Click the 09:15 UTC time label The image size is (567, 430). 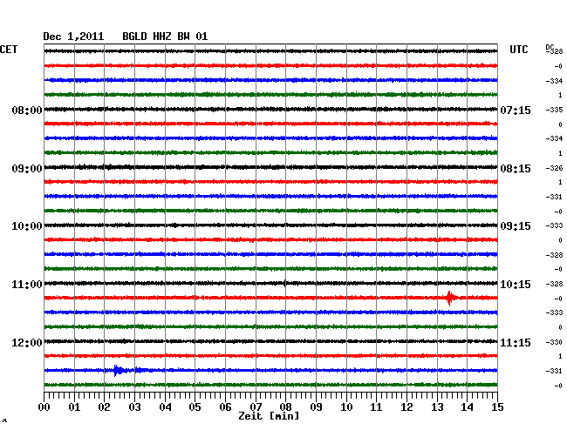click(x=516, y=226)
